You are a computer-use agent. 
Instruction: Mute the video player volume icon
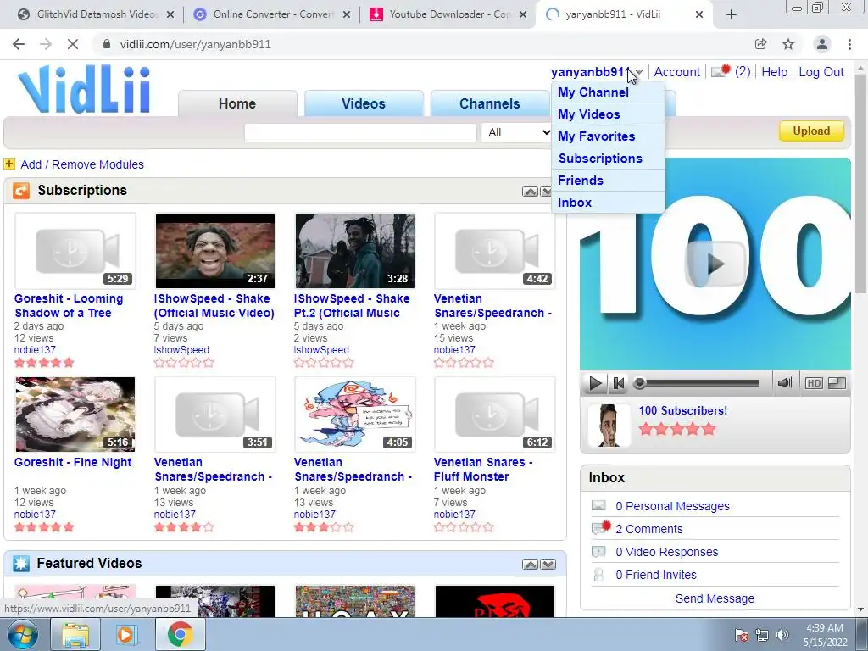click(x=785, y=382)
